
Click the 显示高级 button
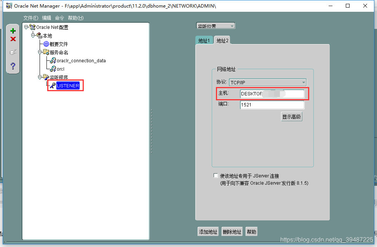(292, 117)
